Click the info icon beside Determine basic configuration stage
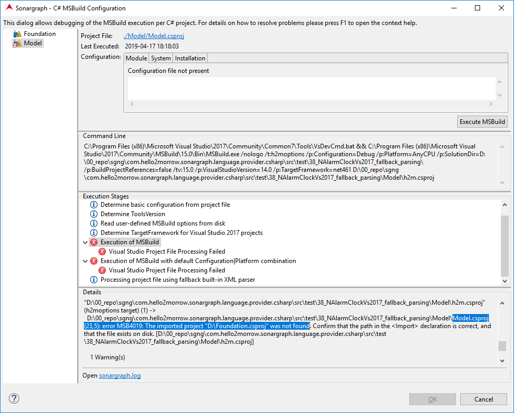Viewport: 515px width, 413px height. coord(94,205)
